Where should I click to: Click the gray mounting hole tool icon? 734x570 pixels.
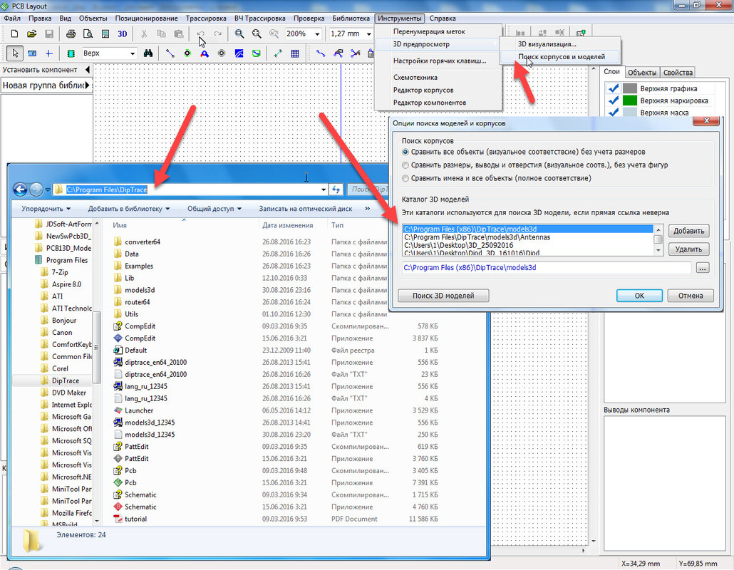[222, 53]
